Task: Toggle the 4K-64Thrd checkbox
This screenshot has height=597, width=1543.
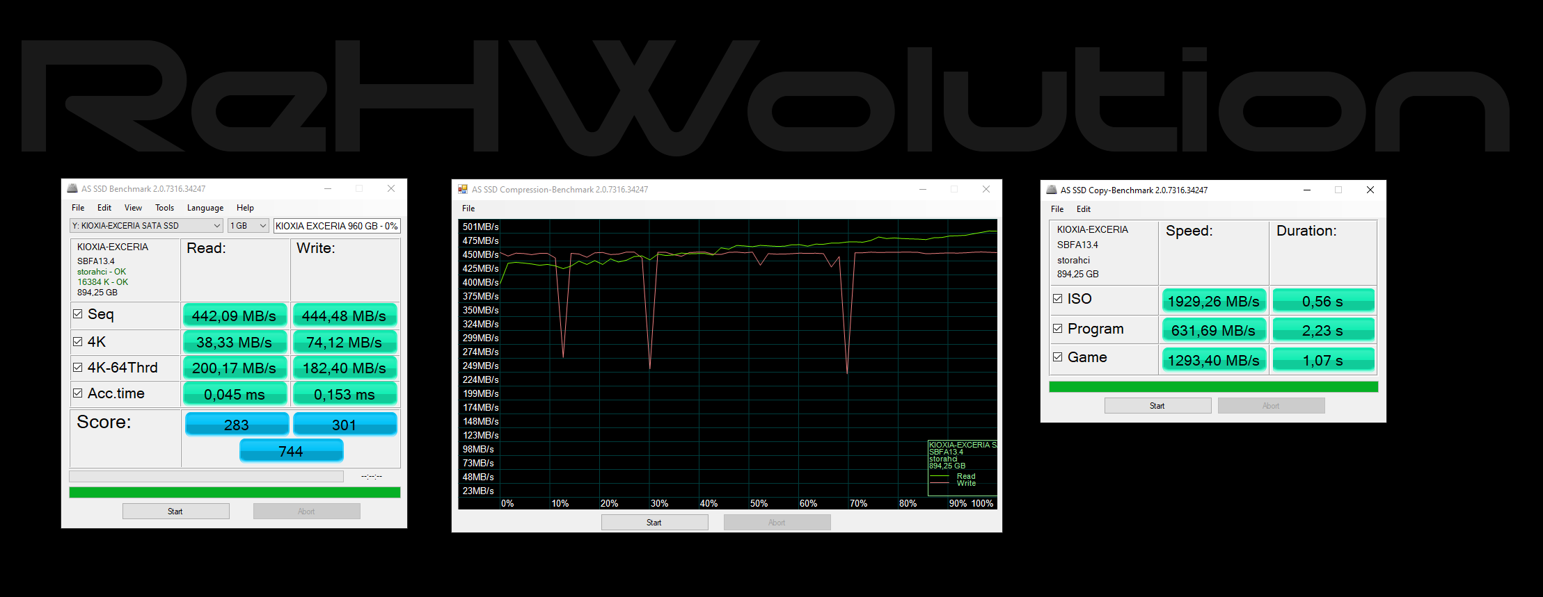Action: (78, 368)
